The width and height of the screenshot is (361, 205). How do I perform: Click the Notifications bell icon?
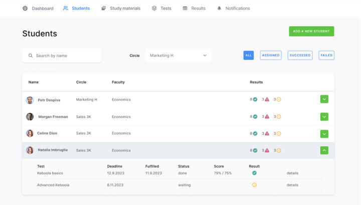(219, 9)
